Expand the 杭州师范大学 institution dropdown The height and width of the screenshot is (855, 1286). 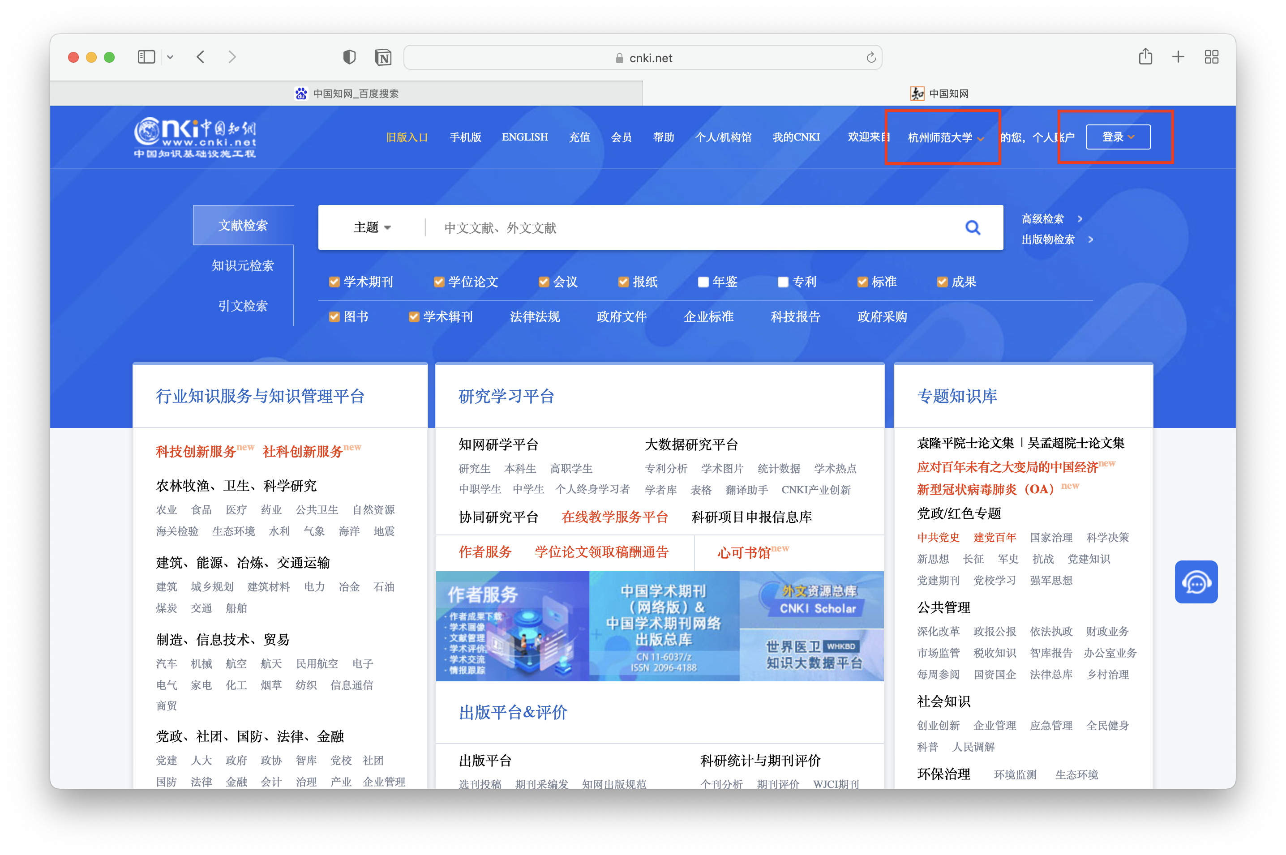[945, 137]
